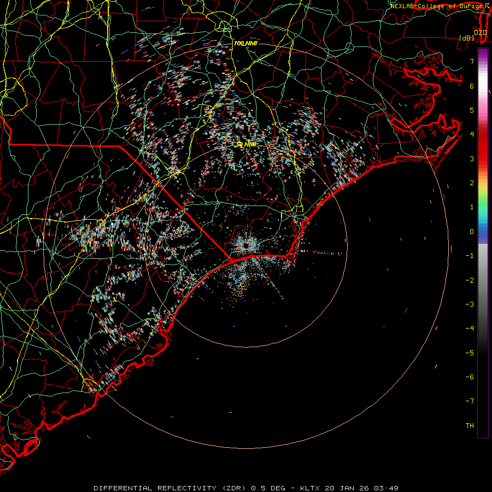Click the KLTX radar site center

[247, 245]
